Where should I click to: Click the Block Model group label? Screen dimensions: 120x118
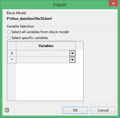pyautogui.click(x=16, y=13)
